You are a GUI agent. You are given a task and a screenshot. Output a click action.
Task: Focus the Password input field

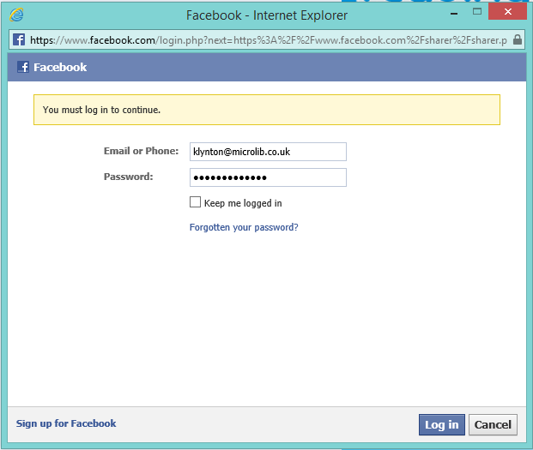[268, 177]
